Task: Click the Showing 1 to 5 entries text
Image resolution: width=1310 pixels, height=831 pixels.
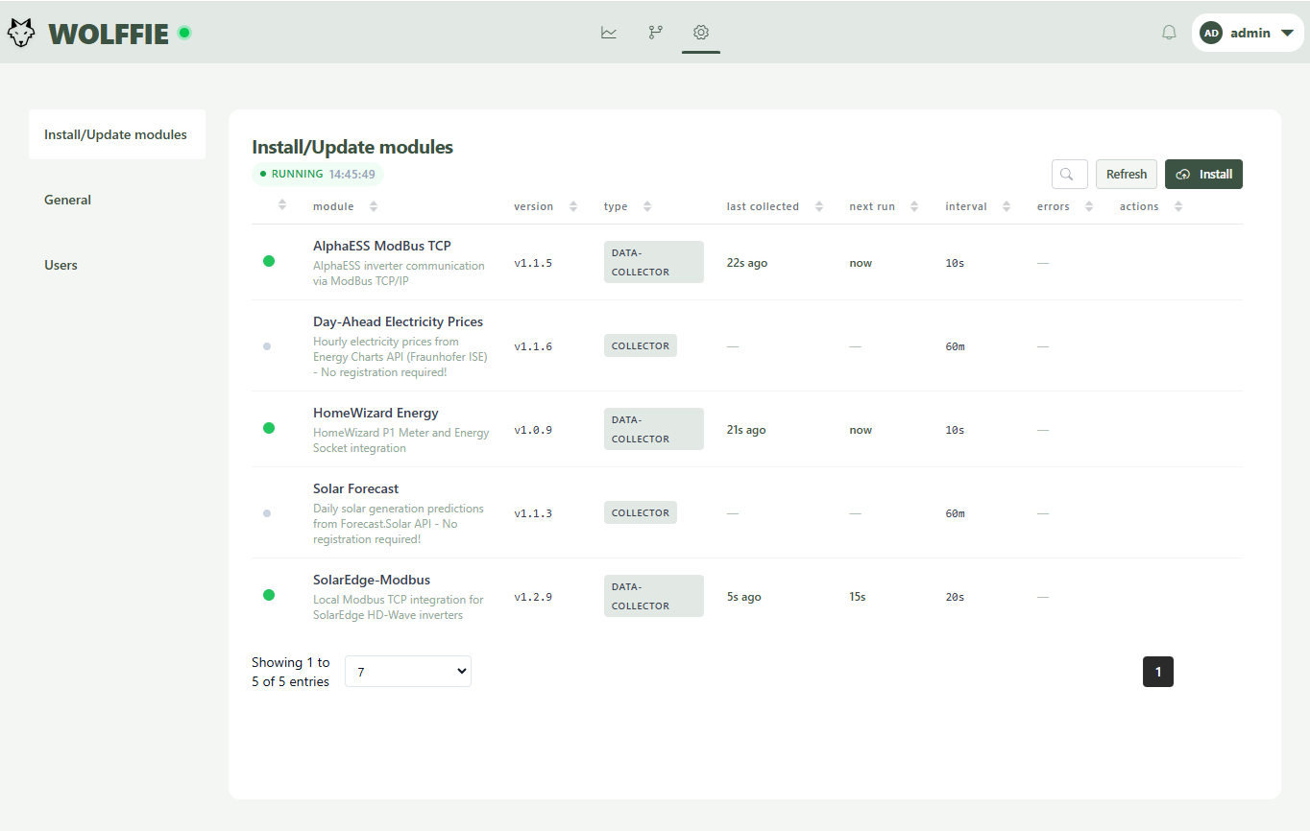Action: [x=291, y=672]
